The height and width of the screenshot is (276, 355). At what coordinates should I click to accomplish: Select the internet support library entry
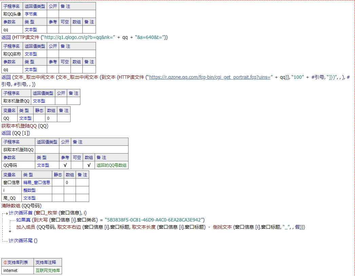pyautogui.click(x=10, y=271)
